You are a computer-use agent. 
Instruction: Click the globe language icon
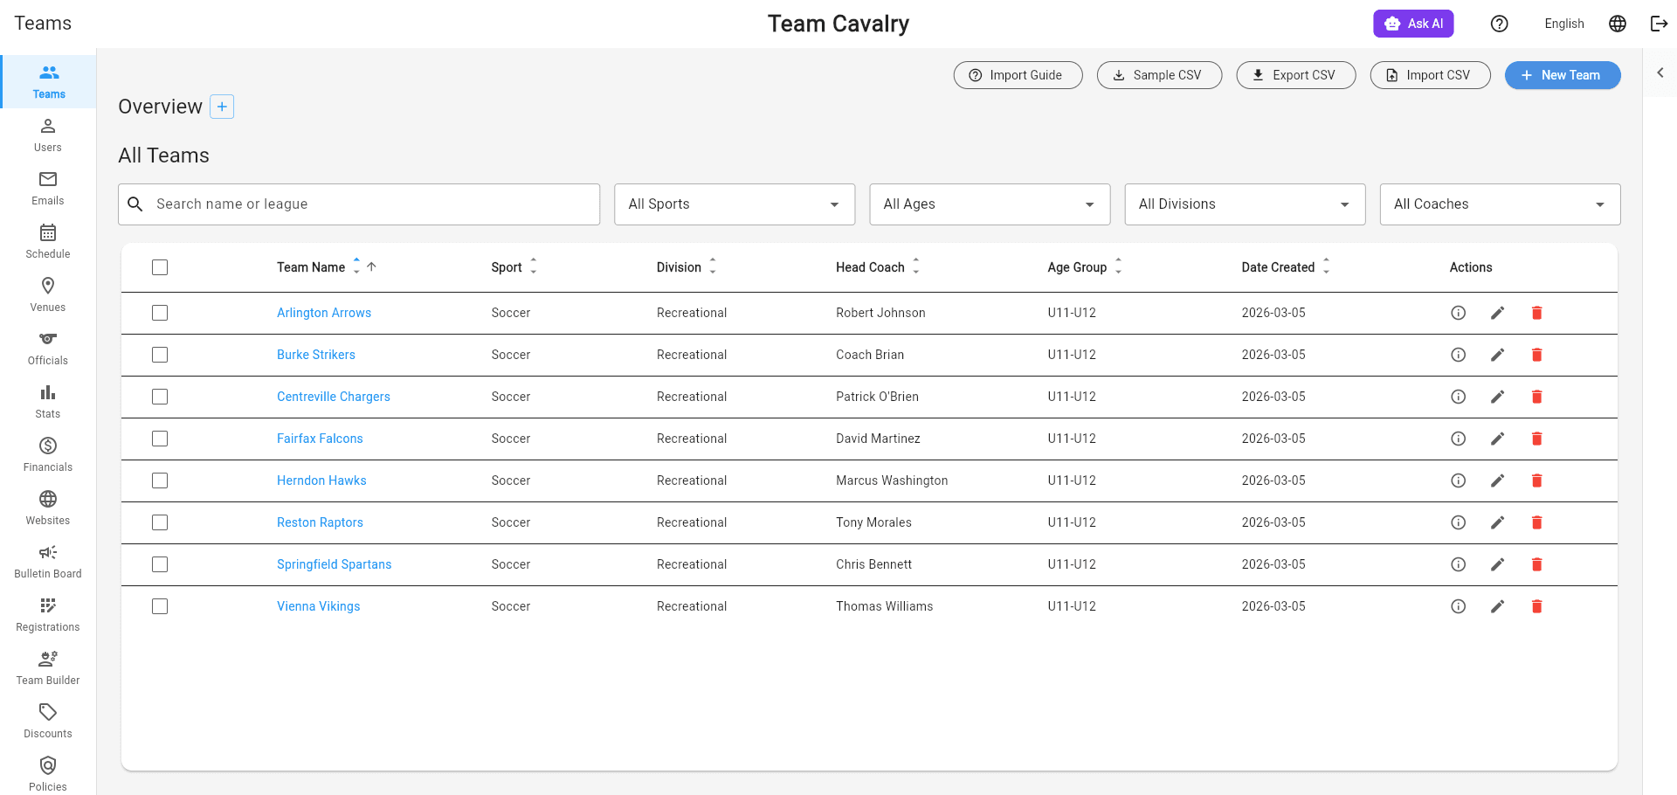(x=1617, y=24)
